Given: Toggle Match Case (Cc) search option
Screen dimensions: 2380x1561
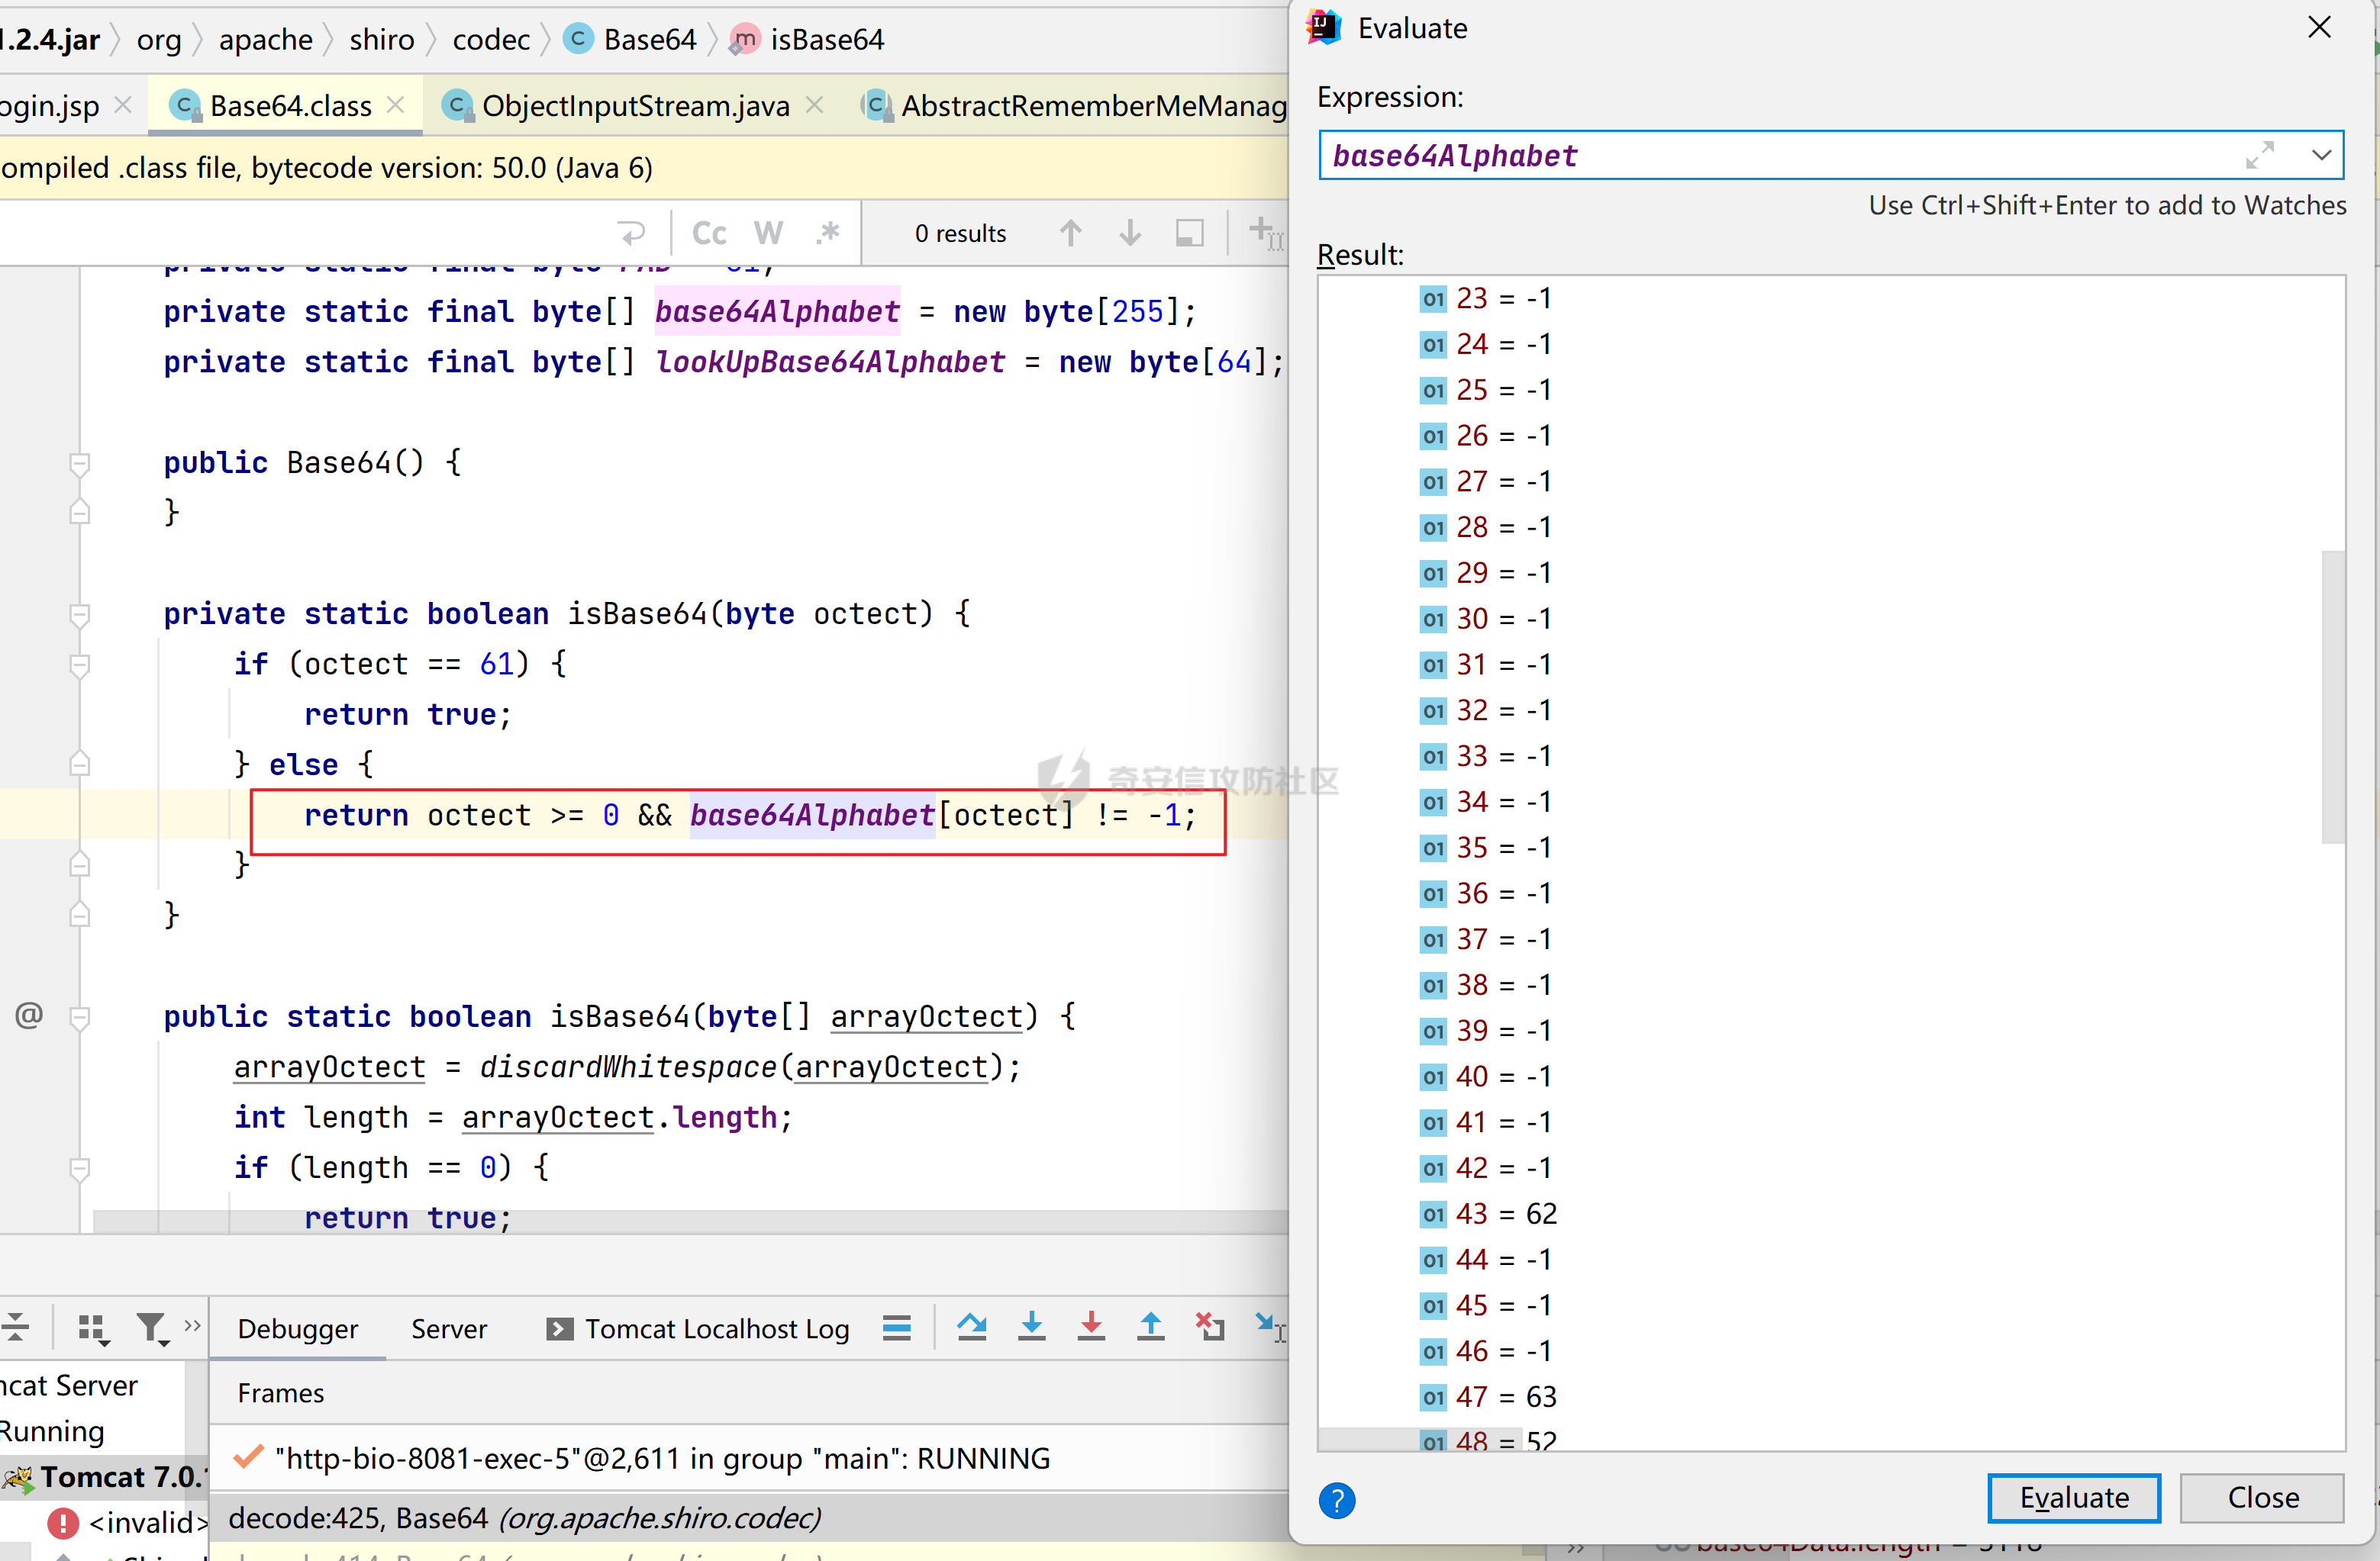Looking at the screenshot, I should (709, 233).
